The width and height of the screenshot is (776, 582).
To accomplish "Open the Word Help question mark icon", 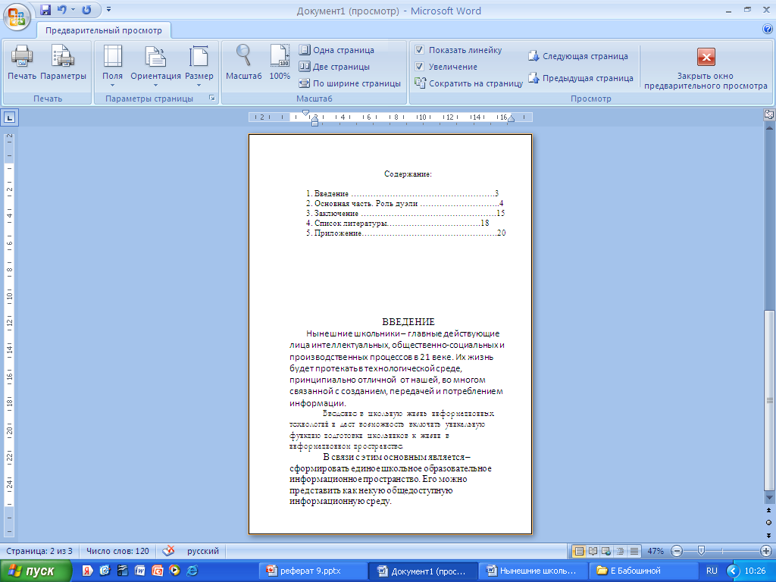I will (x=767, y=30).
